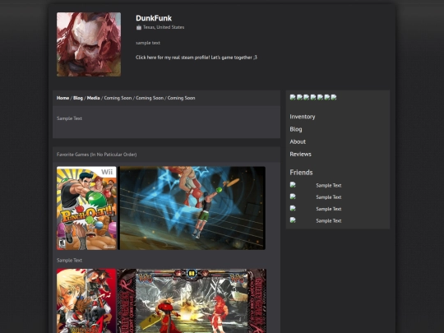Open the DunkFunk profile avatar image
Image resolution: width=444 pixels, height=333 pixels.
(x=89, y=44)
